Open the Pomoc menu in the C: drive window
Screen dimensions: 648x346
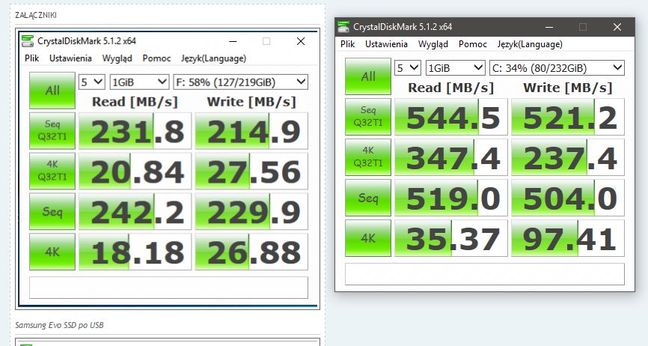click(x=472, y=44)
